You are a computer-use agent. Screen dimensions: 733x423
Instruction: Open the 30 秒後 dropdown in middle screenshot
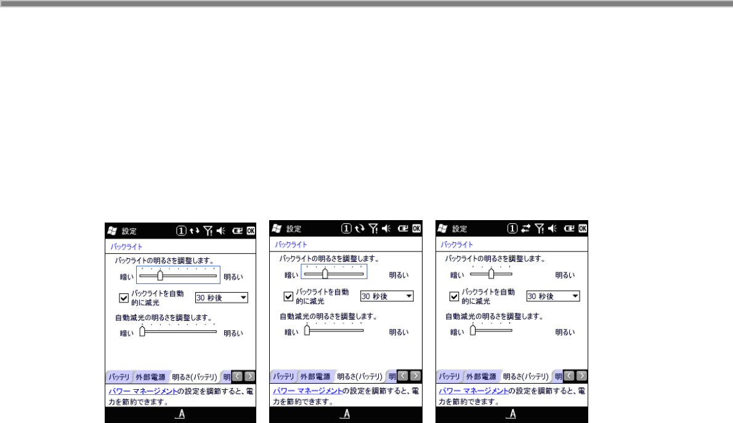(x=387, y=296)
